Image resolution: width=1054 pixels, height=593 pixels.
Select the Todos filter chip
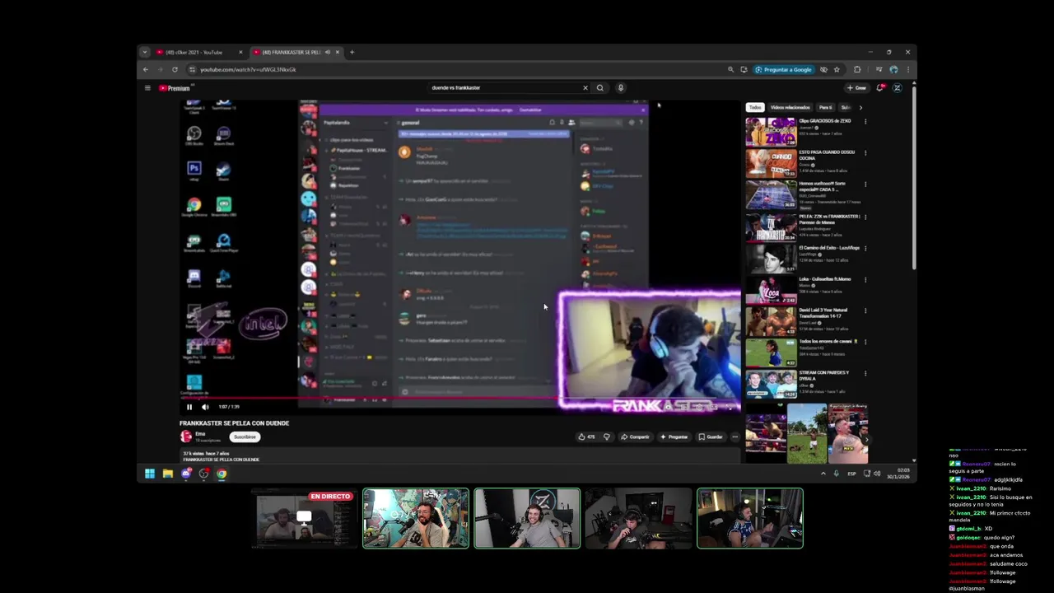tap(755, 107)
